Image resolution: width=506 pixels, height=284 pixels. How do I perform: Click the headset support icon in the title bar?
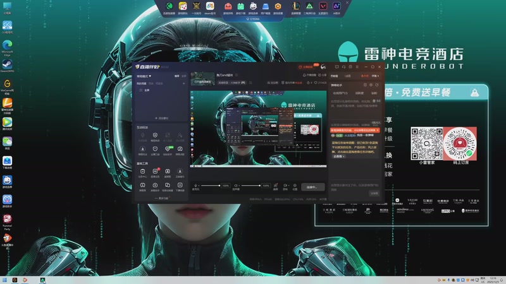(343, 67)
